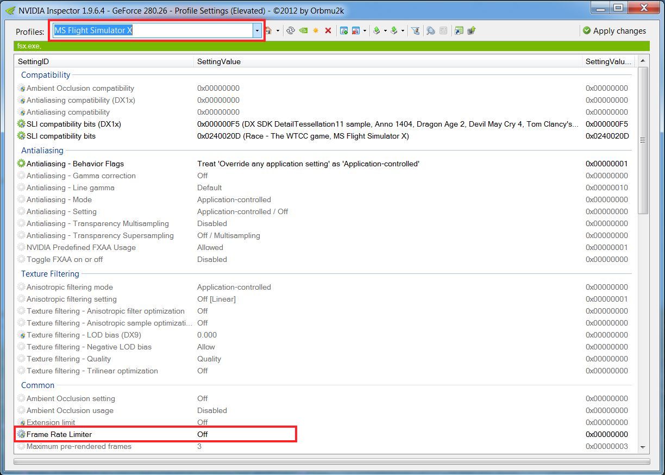Click the SettingID column header
This screenshot has height=475, width=665.
(103, 61)
